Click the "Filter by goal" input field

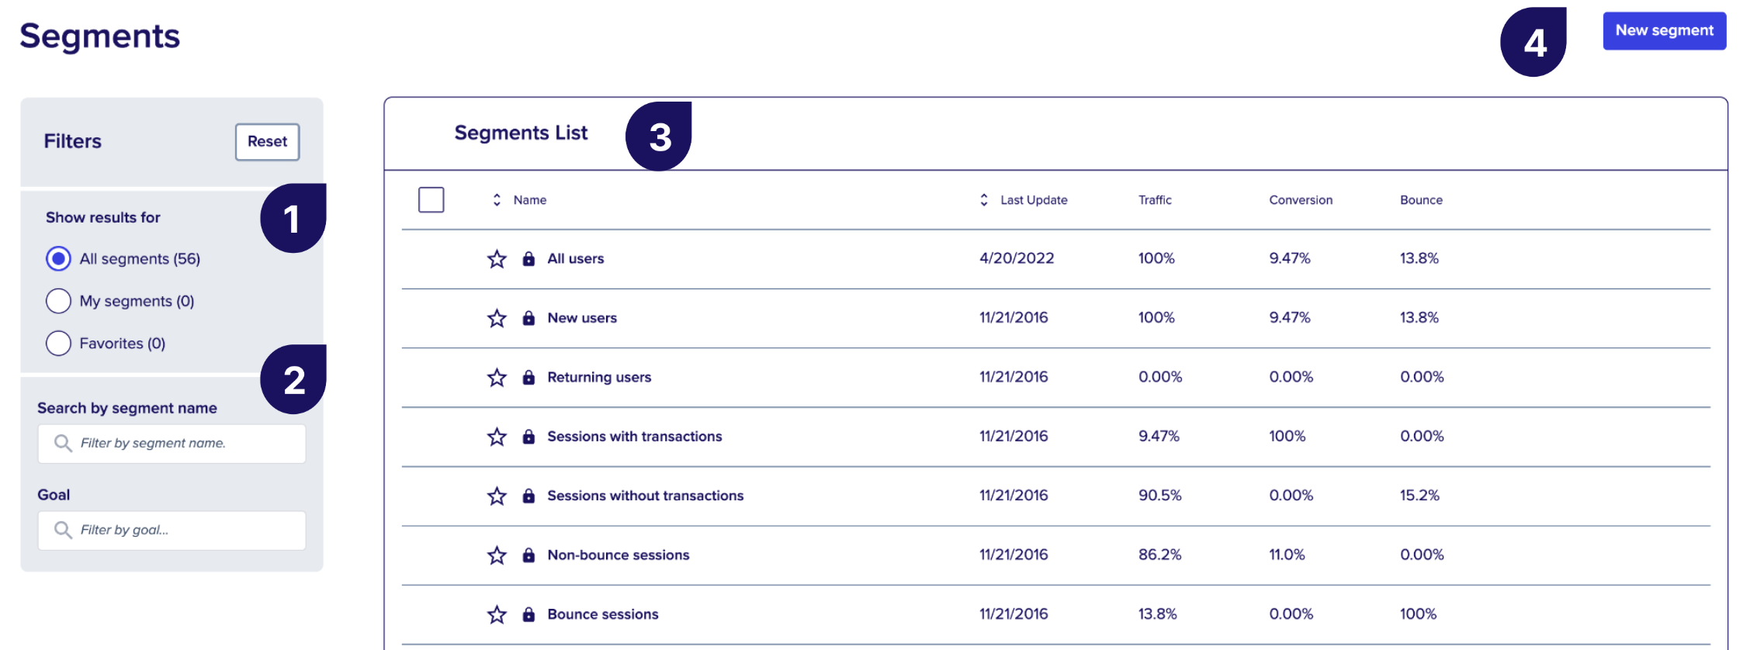click(171, 531)
